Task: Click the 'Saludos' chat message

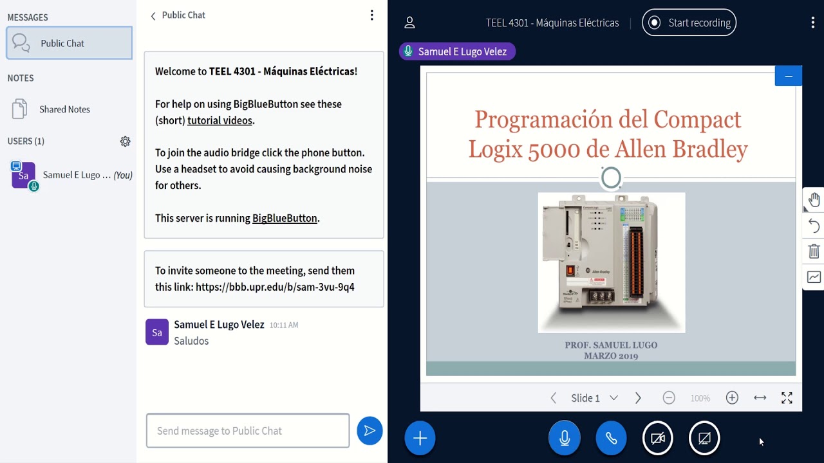Action: click(x=191, y=341)
